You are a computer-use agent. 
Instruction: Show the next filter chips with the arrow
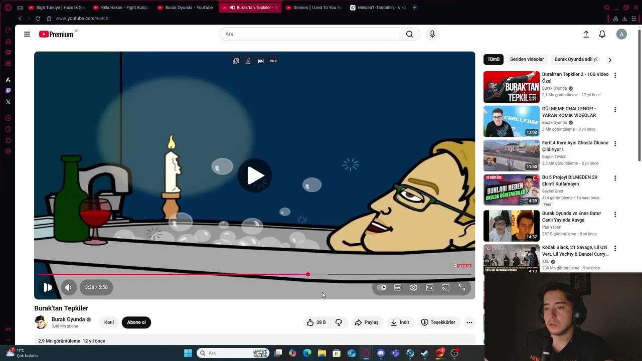pos(610,60)
